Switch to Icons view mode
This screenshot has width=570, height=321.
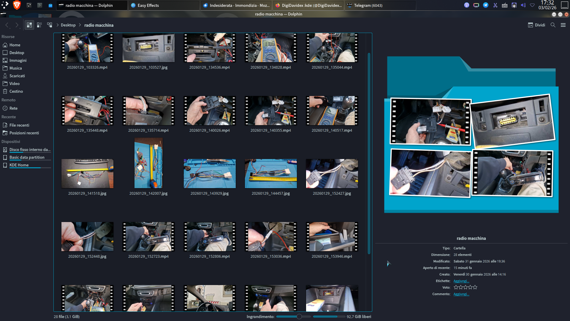point(29,25)
